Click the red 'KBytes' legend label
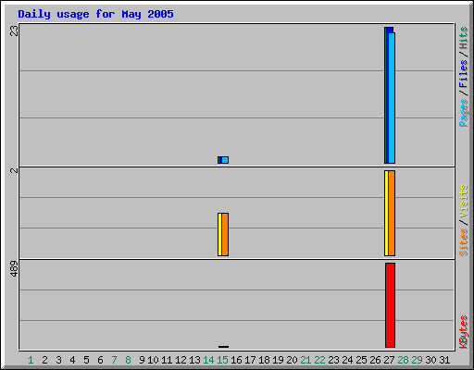Image resolution: width=474 pixels, height=370 pixels. [x=463, y=332]
